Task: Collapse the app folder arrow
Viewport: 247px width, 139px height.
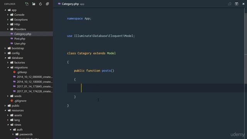Action: tap(5, 10)
